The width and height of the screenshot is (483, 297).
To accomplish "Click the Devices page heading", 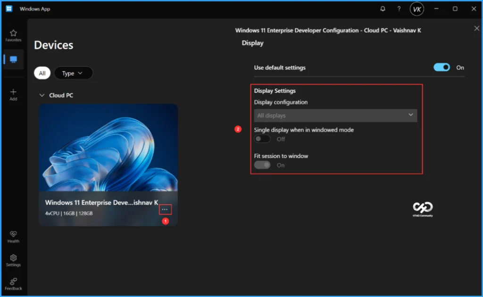I will [54, 45].
